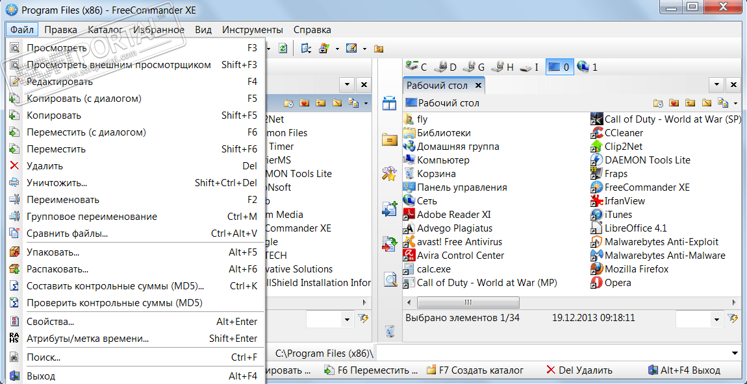Select Панель управления in right panel
Viewport: 747px width, 384px height.
tap(455, 187)
